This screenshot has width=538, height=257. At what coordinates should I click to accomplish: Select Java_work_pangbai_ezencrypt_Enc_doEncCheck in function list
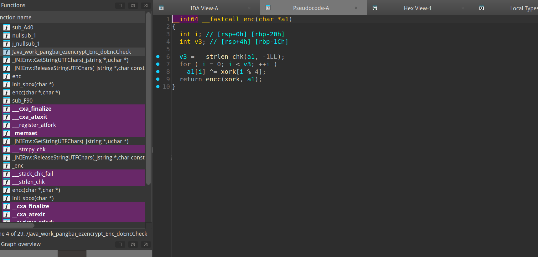[x=71, y=52]
